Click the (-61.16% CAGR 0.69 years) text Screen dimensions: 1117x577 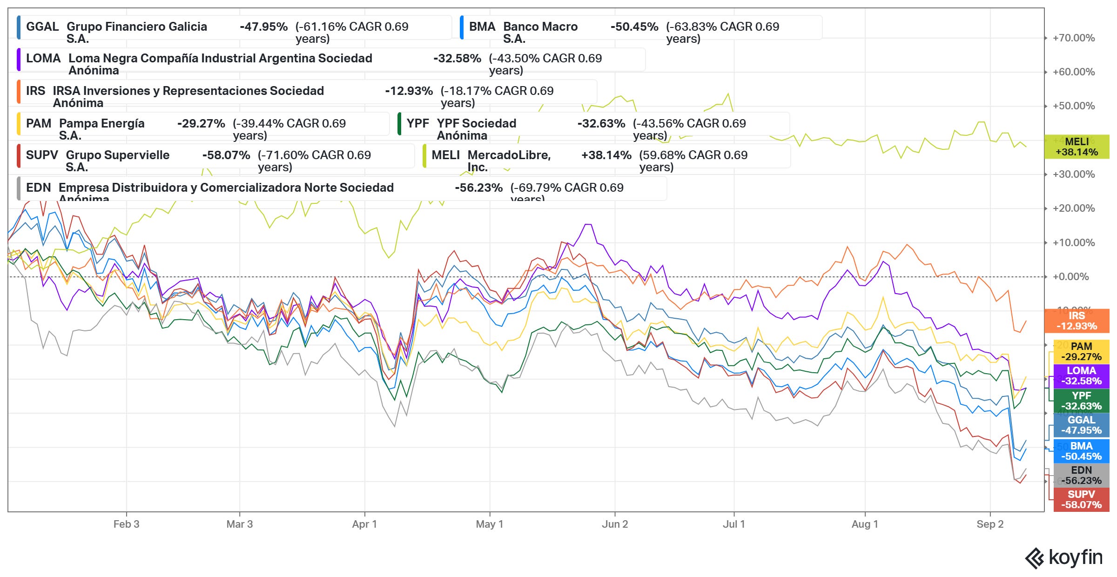click(x=352, y=33)
